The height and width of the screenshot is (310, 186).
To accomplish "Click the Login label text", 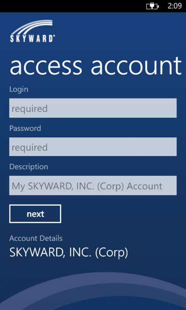I will pyautogui.click(x=19, y=89).
